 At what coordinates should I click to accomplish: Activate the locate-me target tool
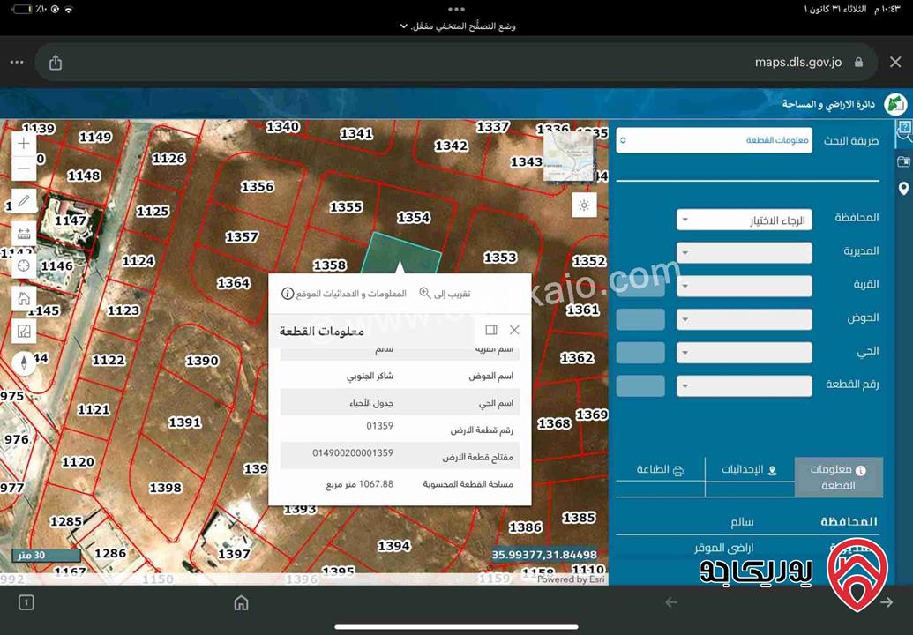click(24, 266)
